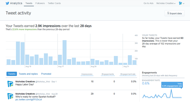The width and height of the screenshot is (190, 102).
Task: Click 'Who's ready for some Spartan football?' text
Action: tap(35, 97)
